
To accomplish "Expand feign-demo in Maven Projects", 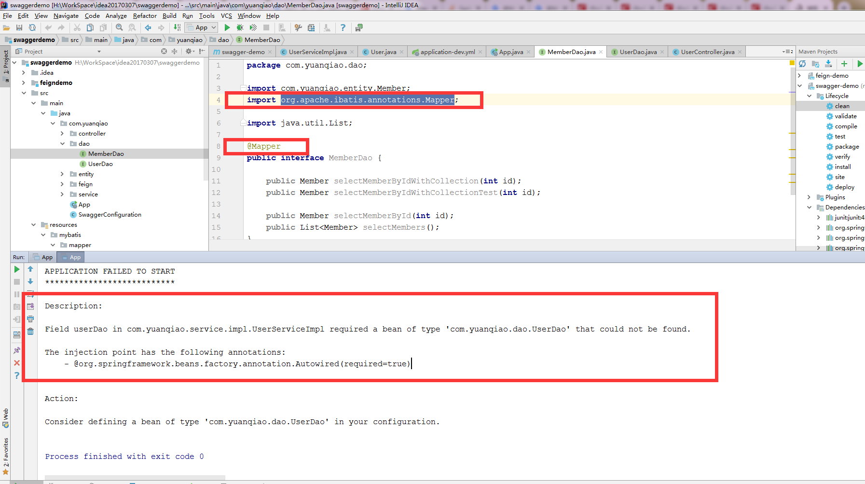I will point(799,76).
